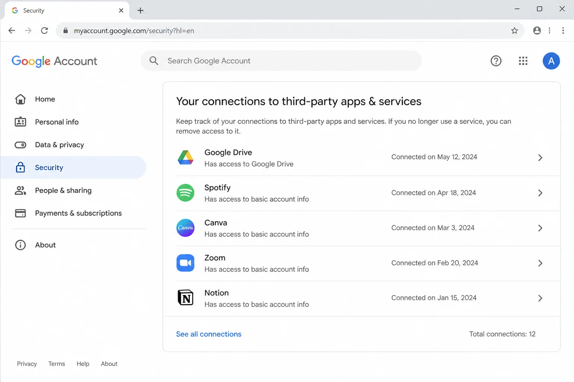Click the Google Drive app icon
The width and height of the screenshot is (574, 382).
[x=185, y=157]
